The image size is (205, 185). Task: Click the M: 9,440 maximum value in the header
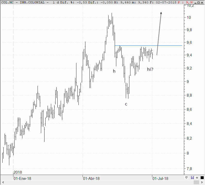[x=123, y=2]
